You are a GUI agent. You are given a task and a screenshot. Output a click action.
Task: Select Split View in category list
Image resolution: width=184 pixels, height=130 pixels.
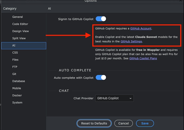pos(19,38)
